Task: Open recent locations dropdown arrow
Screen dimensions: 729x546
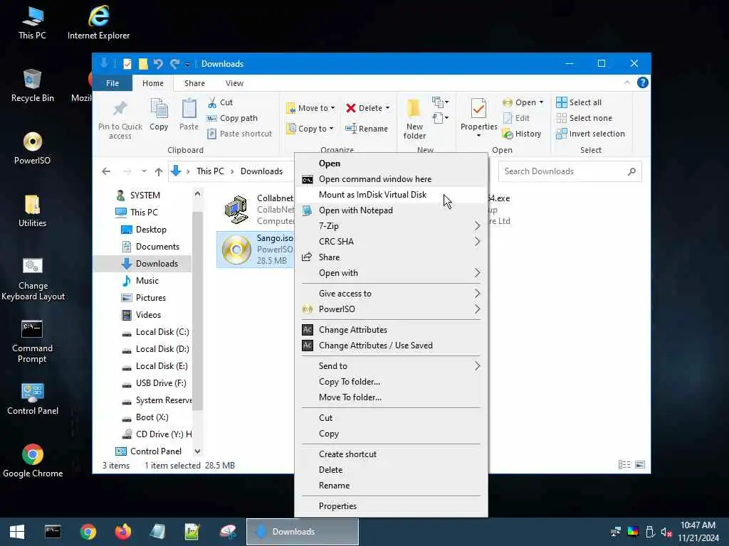Action: [x=144, y=171]
